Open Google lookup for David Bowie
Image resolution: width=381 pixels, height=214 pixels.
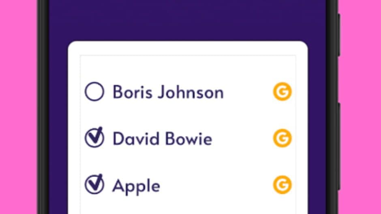point(282,138)
